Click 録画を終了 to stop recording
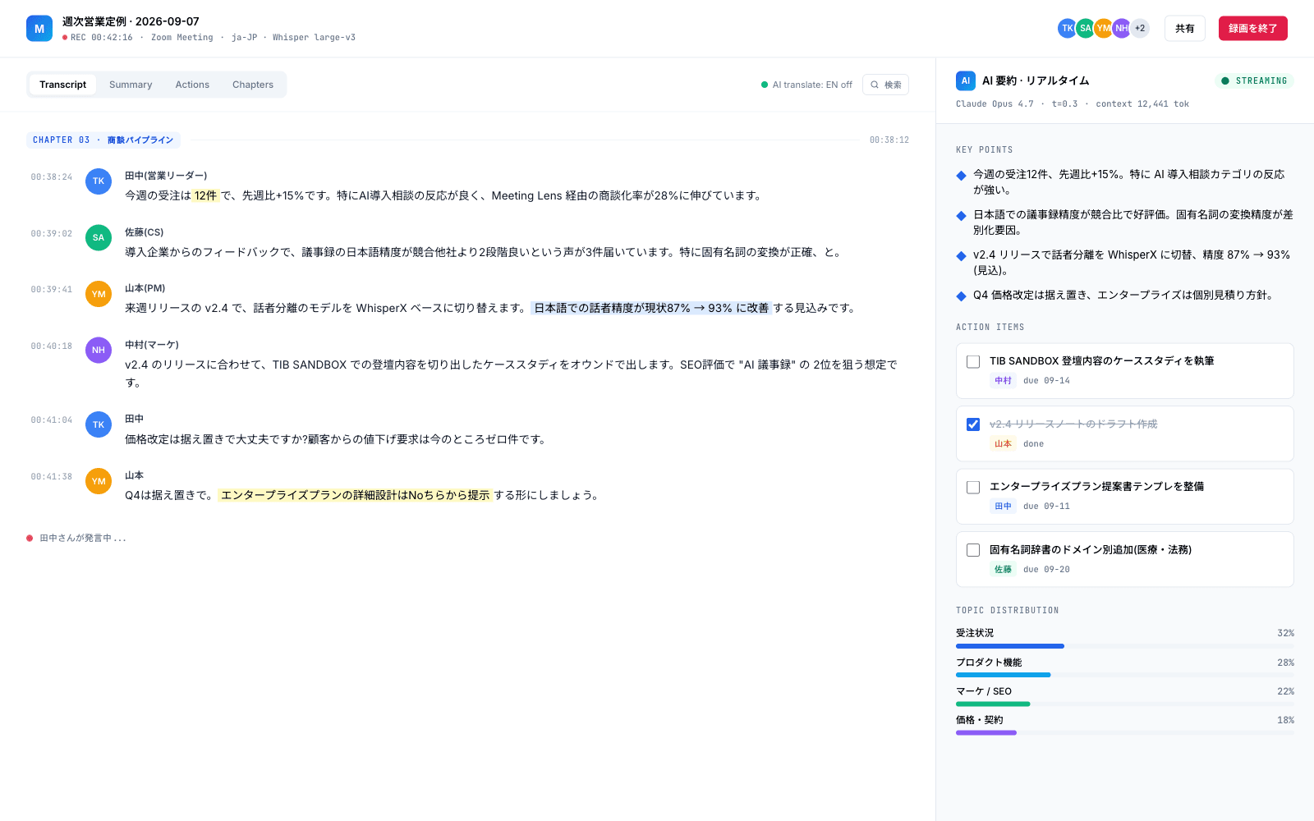This screenshot has height=821, width=1314. [1252, 28]
